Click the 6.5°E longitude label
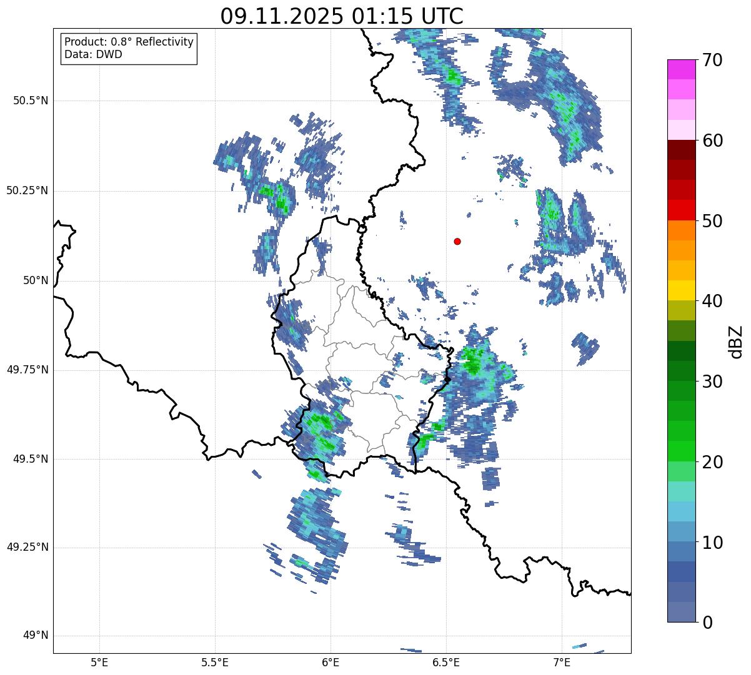Image resolution: width=751 pixels, height=675 pixels. tap(446, 662)
